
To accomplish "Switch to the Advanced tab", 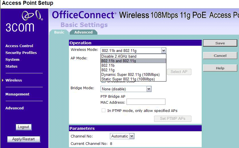I will [x=83, y=32].
